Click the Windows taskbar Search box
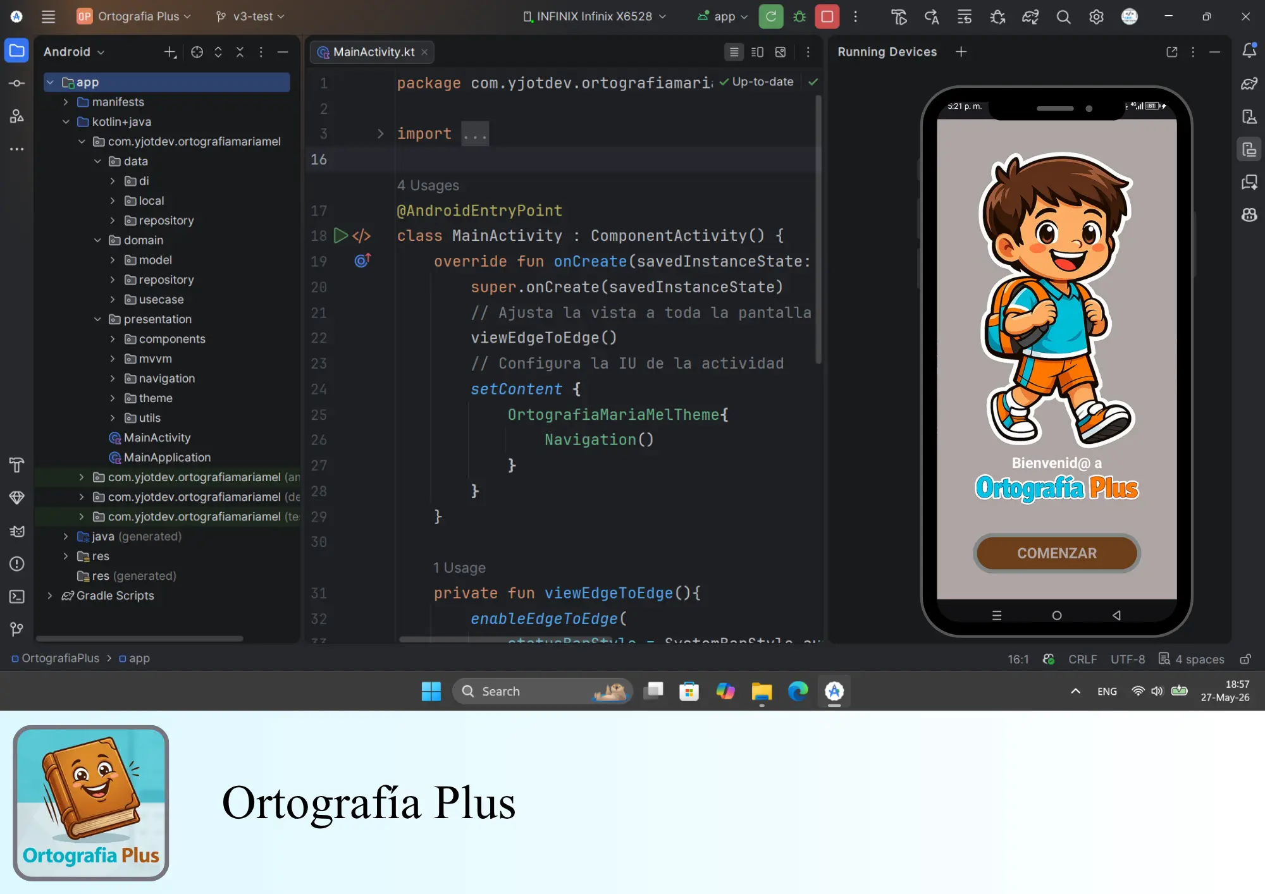Image resolution: width=1265 pixels, height=894 pixels. pyautogui.click(x=543, y=691)
